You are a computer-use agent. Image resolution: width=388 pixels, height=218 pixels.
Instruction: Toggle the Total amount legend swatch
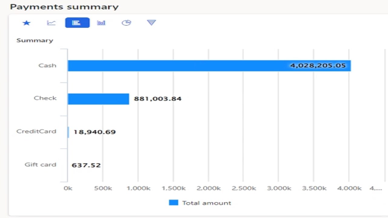coord(173,203)
